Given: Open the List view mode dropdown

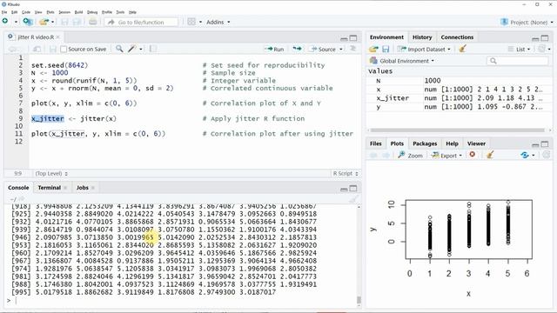Looking at the screenshot, I should point(520,49).
